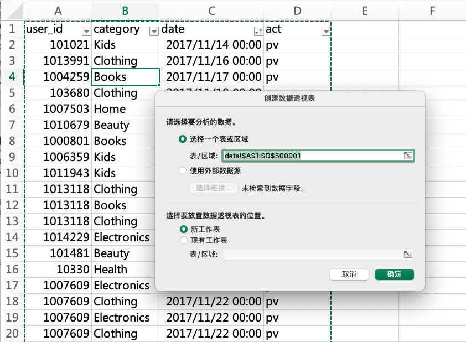Screen dimensions: 466x342
Task: Select the whole sheet via corner triangle
Action: point(13,12)
